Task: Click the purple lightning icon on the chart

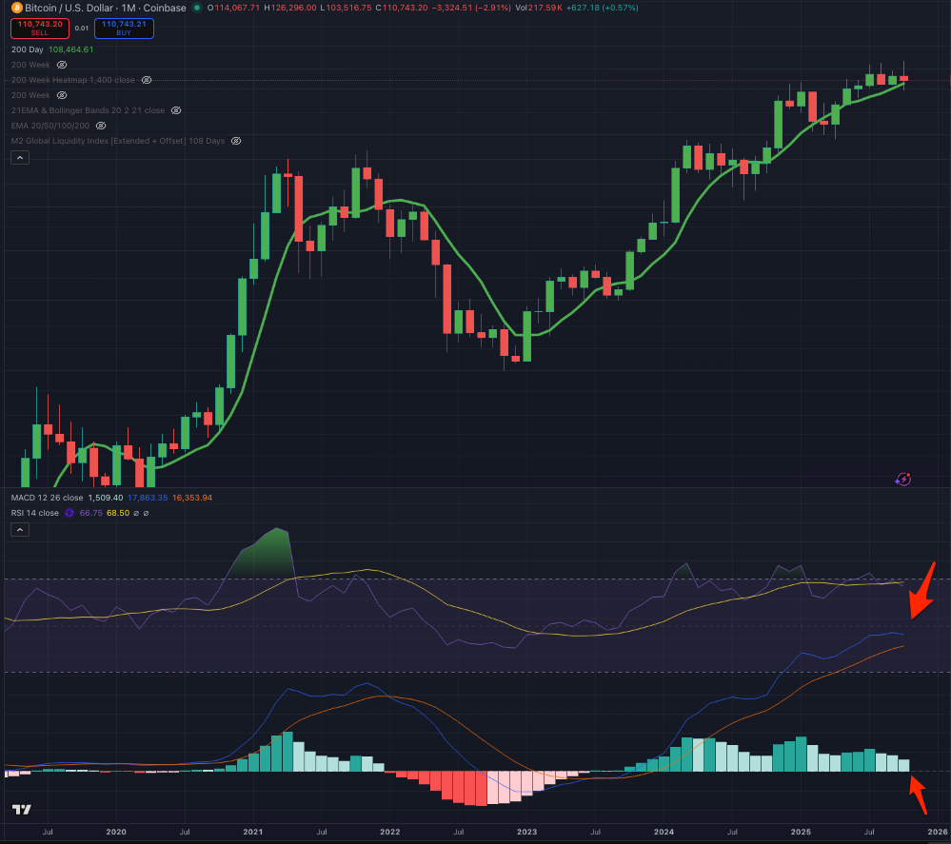Action: point(902,480)
